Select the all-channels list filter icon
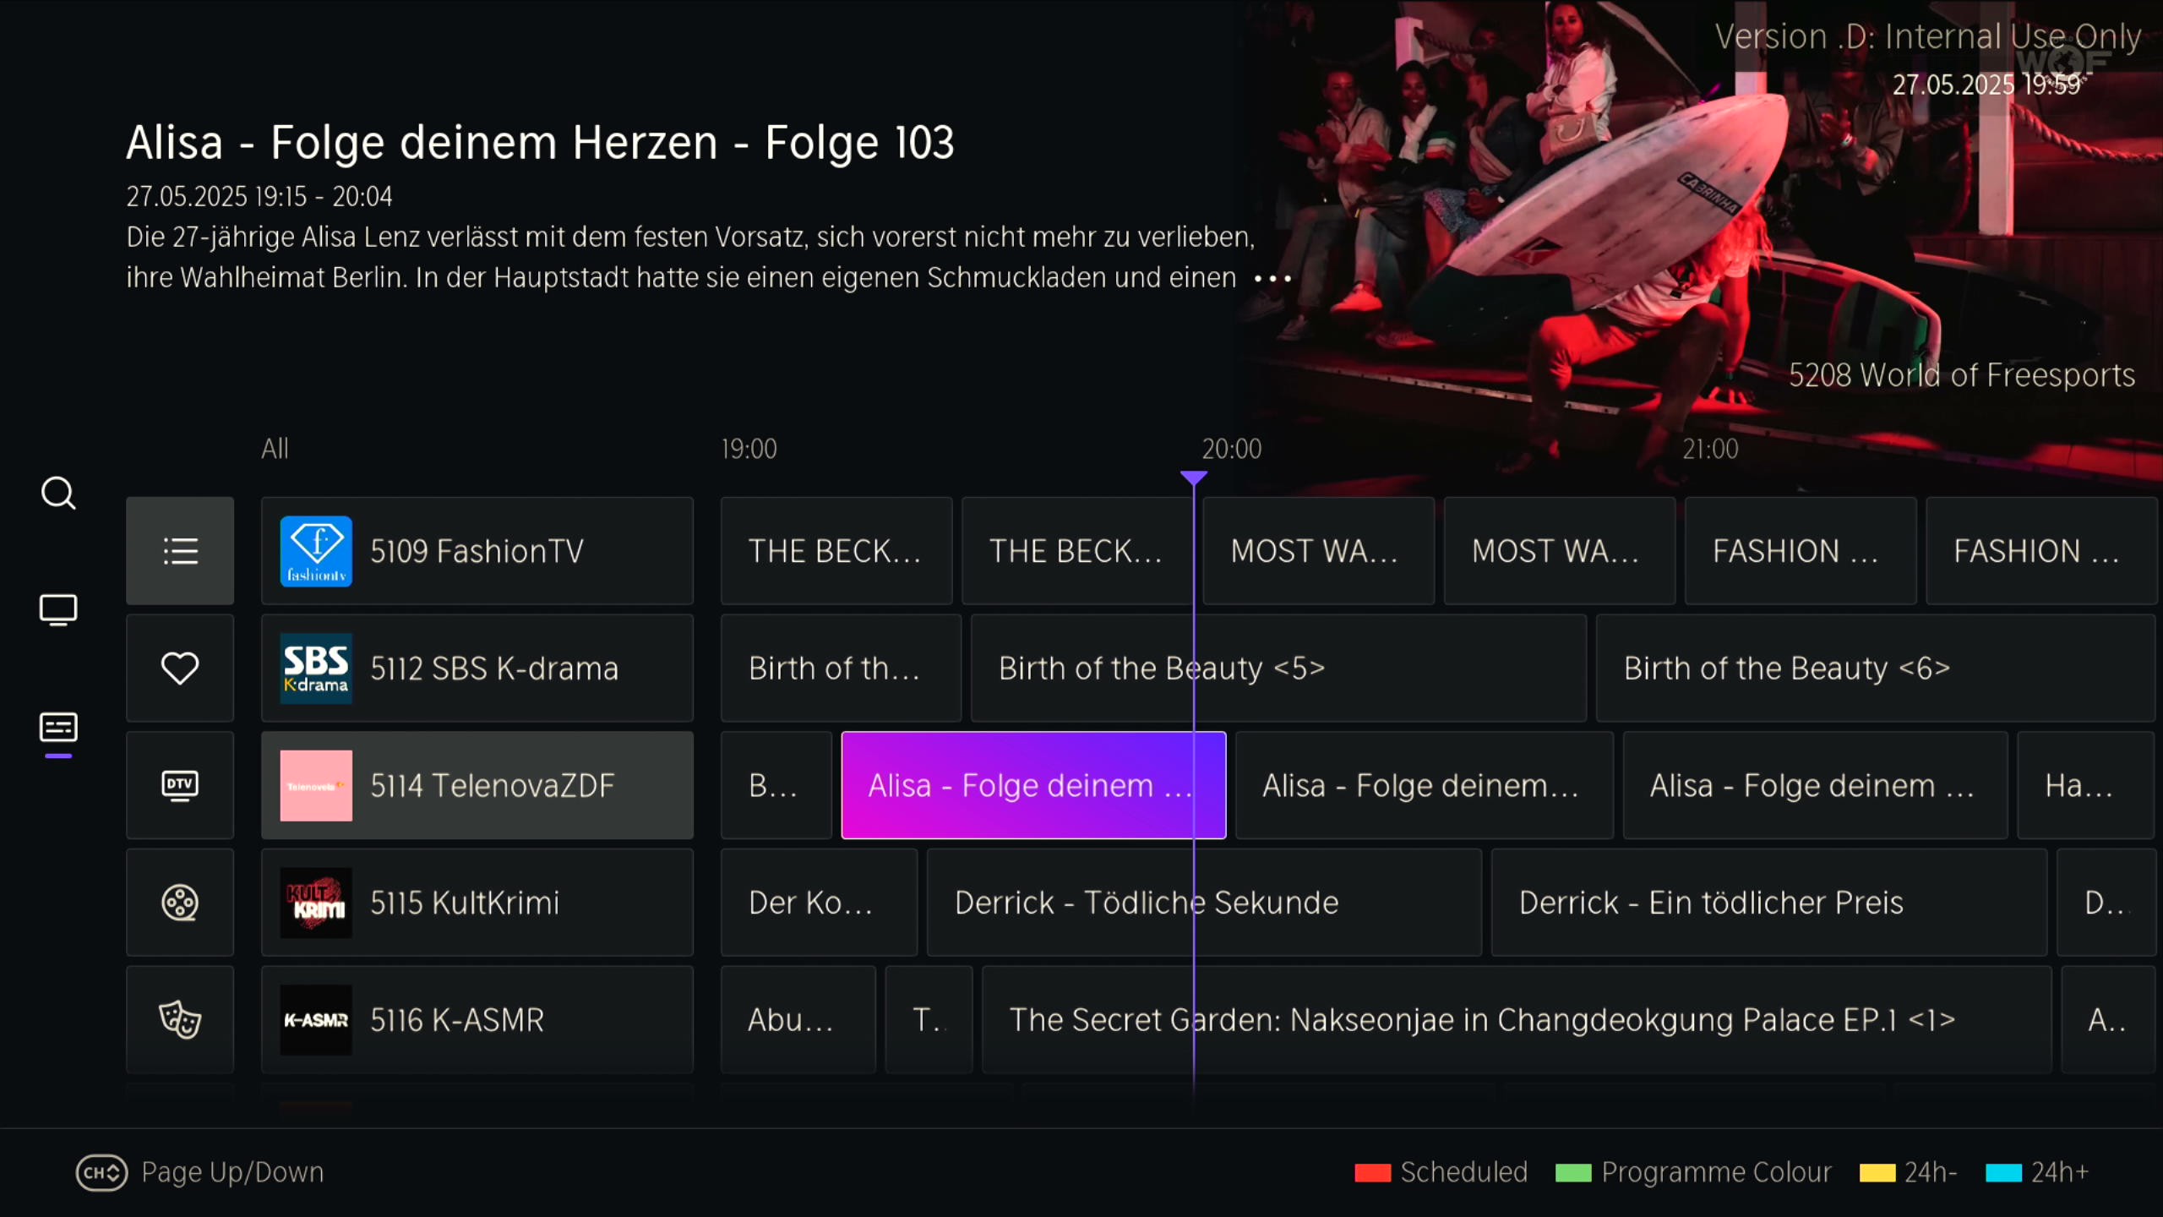Viewport: 2163px width, 1217px height. [180, 551]
